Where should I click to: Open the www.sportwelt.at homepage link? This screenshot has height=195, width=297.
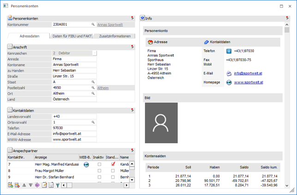pos(249,82)
